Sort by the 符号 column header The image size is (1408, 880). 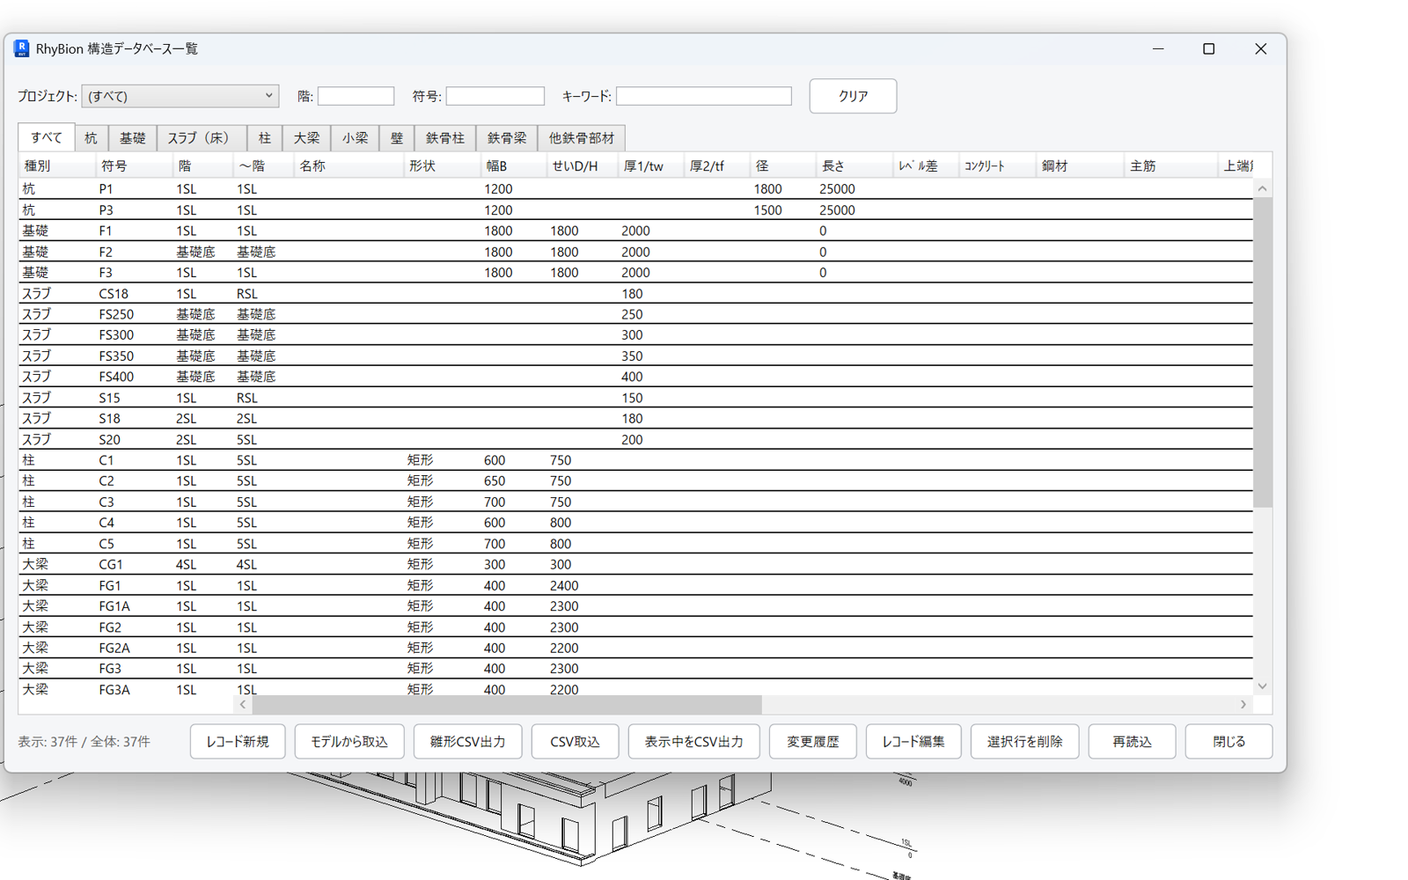pos(133,165)
